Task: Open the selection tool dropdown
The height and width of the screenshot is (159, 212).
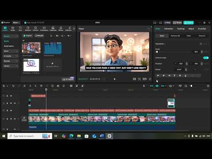Action: click(7, 86)
